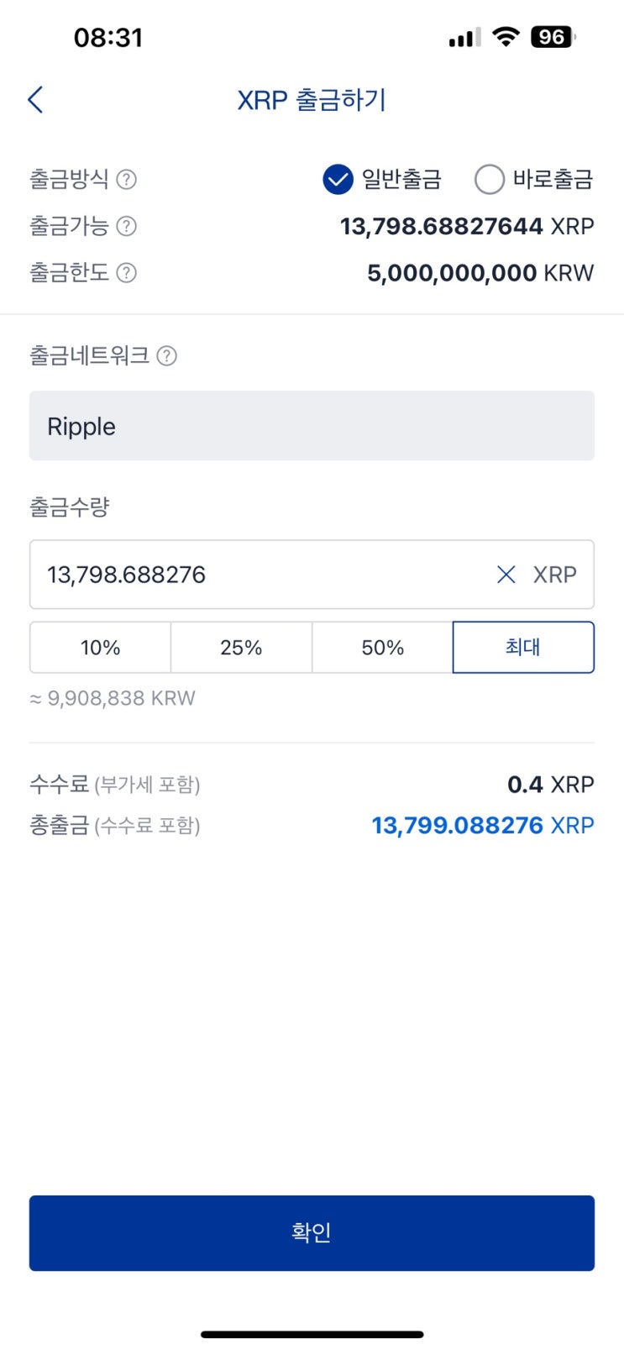Open help icon next to 출금가능
This screenshot has height=1350, width=624.
pos(126,226)
